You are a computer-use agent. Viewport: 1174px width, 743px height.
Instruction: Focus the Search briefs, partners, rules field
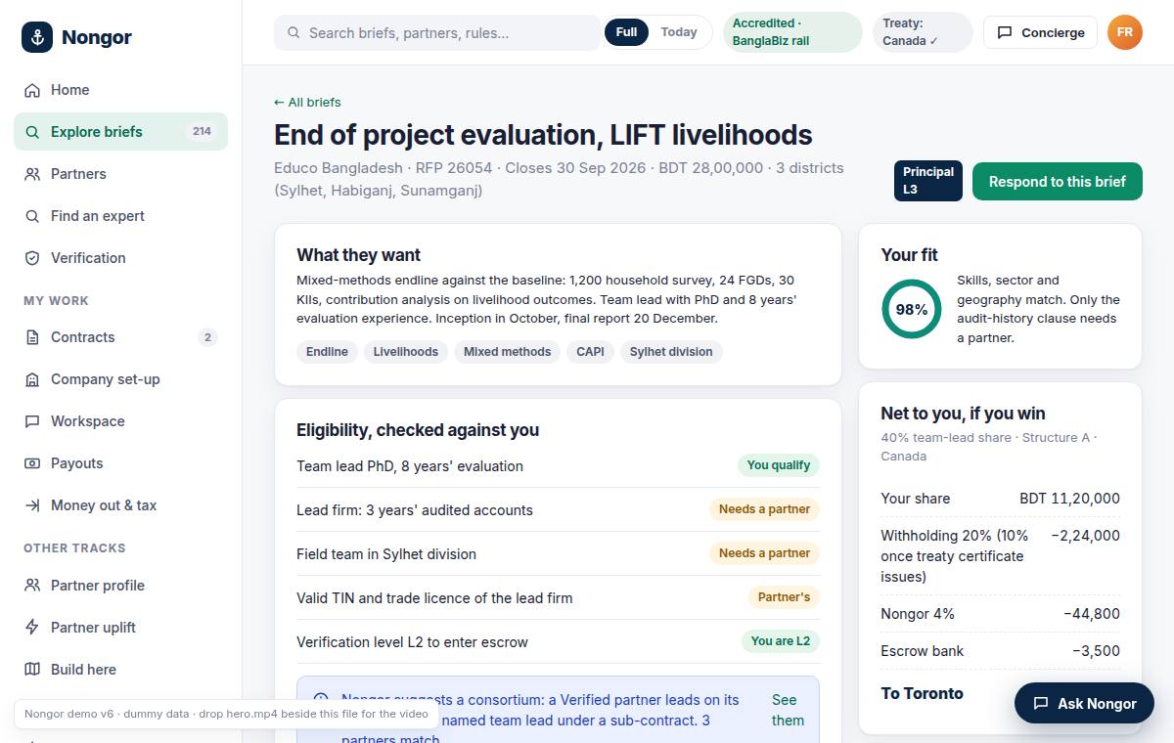pyautogui.click(x=437, y=33)
